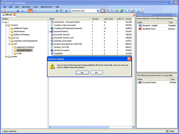Sort the document list by Name column
The image size is (179, 134).
click(70, 19)
